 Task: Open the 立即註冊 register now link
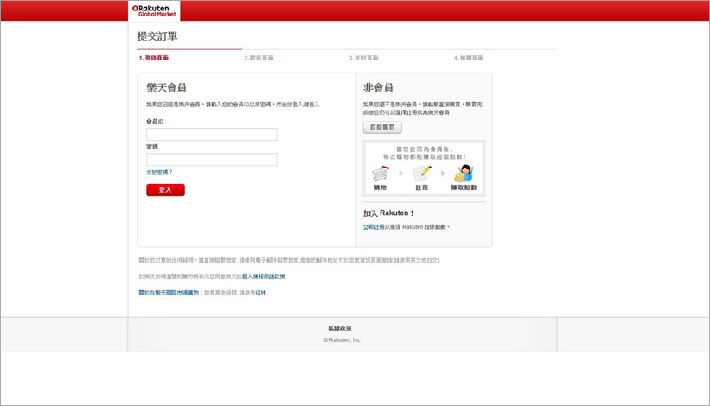(374, 227)
